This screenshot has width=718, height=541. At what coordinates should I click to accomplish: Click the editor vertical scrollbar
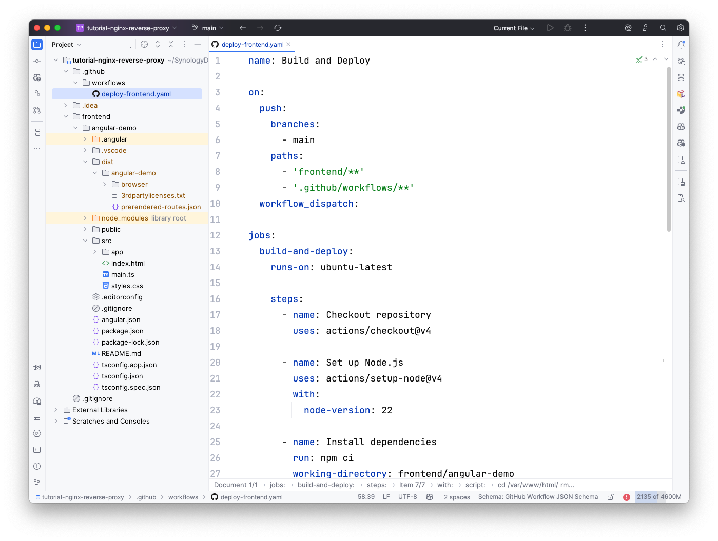(669, 149)
